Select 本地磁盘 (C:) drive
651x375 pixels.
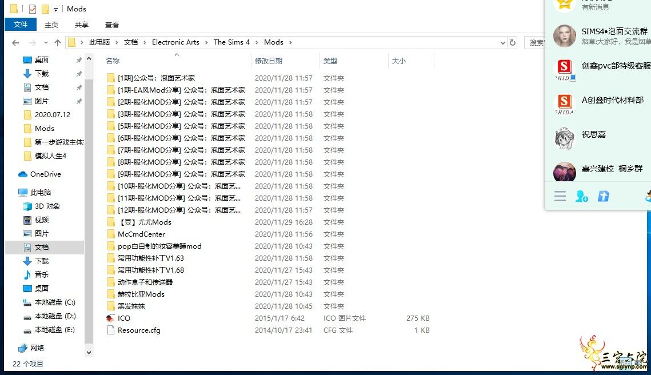pyautogui.click(x=55, y=302)
